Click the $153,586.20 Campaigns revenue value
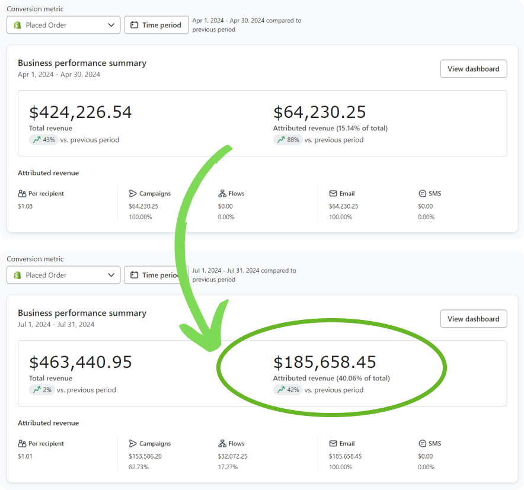The width and height of the screenshot is (524, 490). pos(145,456)
